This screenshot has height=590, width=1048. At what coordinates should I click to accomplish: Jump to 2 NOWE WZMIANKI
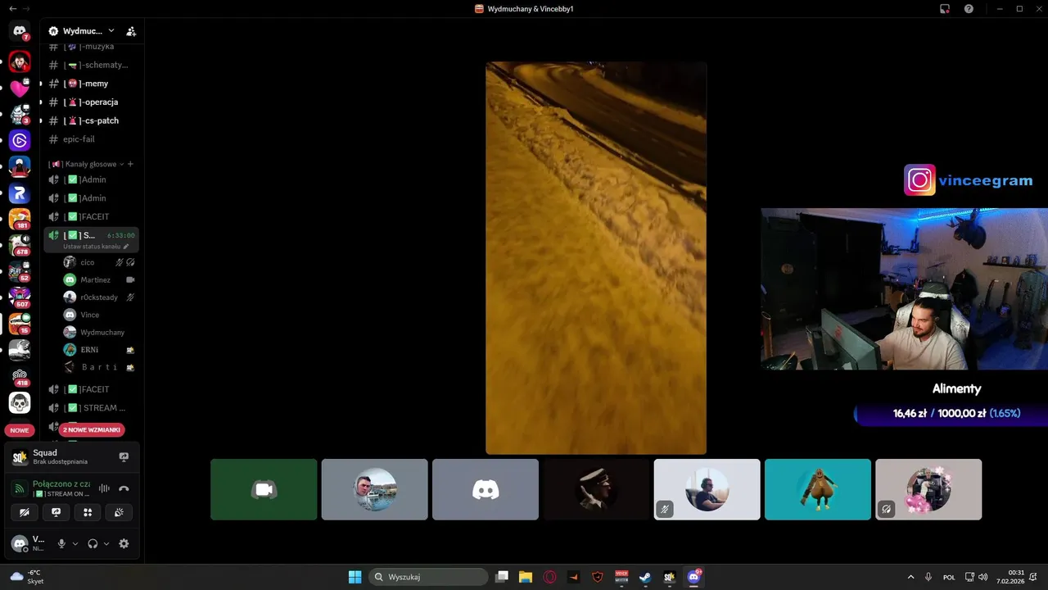point(92,429)
